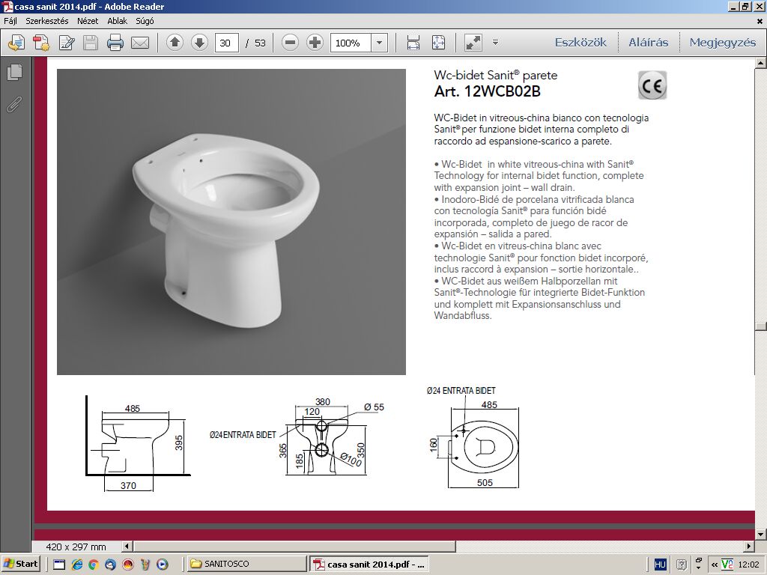This screenshot has height=575, width=767.
Task: Click the 'Ø24 ENTRATA BIDET' label above top-view
Action: pos(461,391)
